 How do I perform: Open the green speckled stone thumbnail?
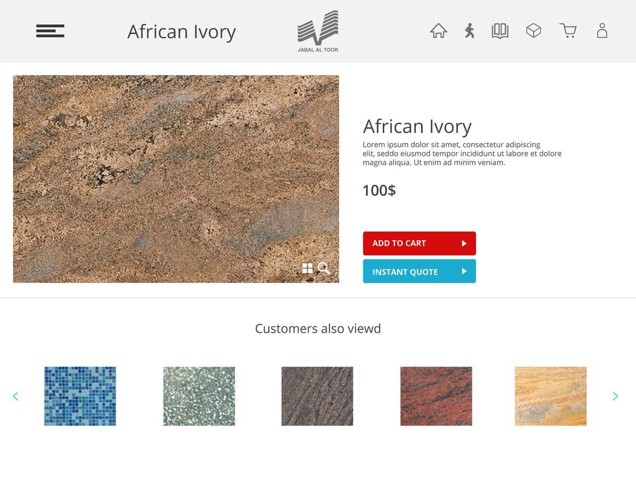click(199, 396)
